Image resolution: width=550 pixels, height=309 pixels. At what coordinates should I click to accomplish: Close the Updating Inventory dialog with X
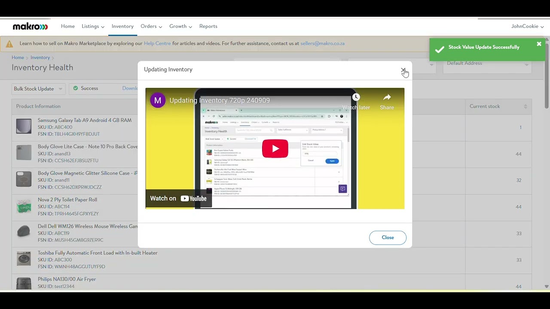pyautogui.click(x=403, y=70)
